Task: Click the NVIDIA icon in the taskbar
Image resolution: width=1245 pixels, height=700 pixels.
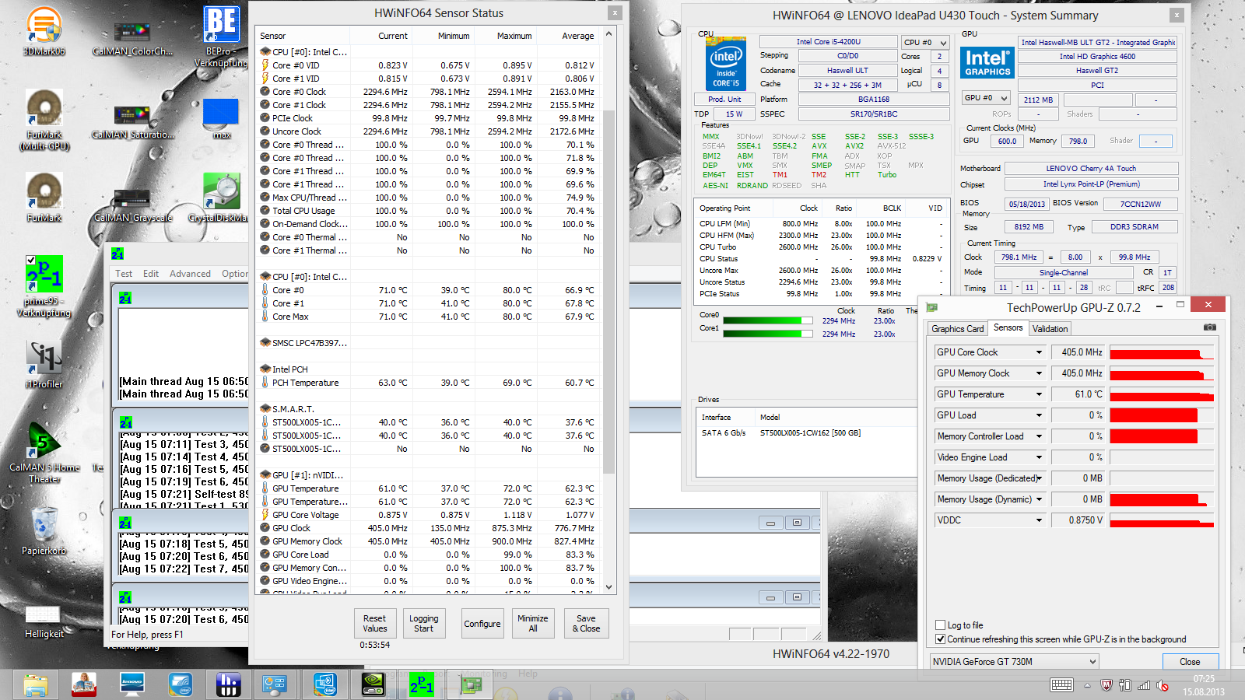Action: coord(373,684)
